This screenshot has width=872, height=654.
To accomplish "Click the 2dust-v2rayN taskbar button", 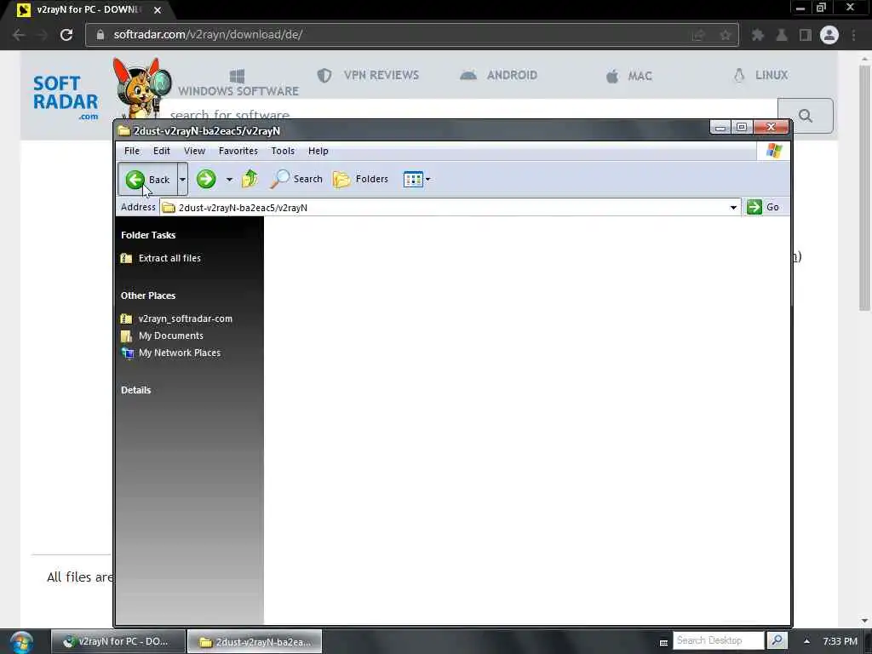I will 255,641.
